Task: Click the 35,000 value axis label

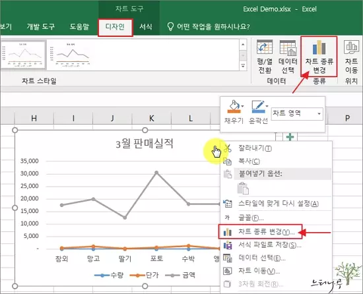Action: pyautogui.click(x=30, y=161)
